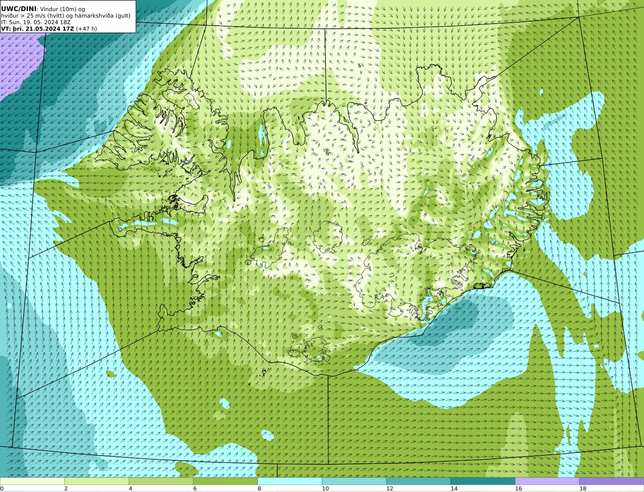Click the 'hviður > 25 m/s (hvítt)' description line
The height and width of the screenshot is (492, 644).
(65, 16)
